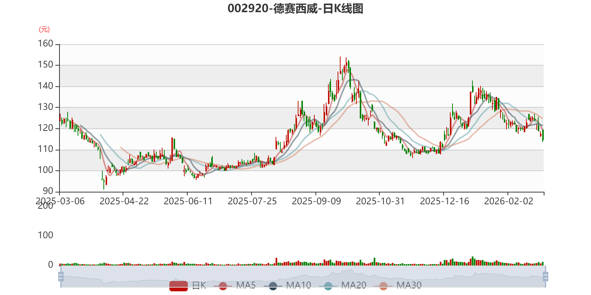The width and height of the screenshot is (591, 295).
Task: Click the tallest volume bar around December
Action: coord(472,261)
